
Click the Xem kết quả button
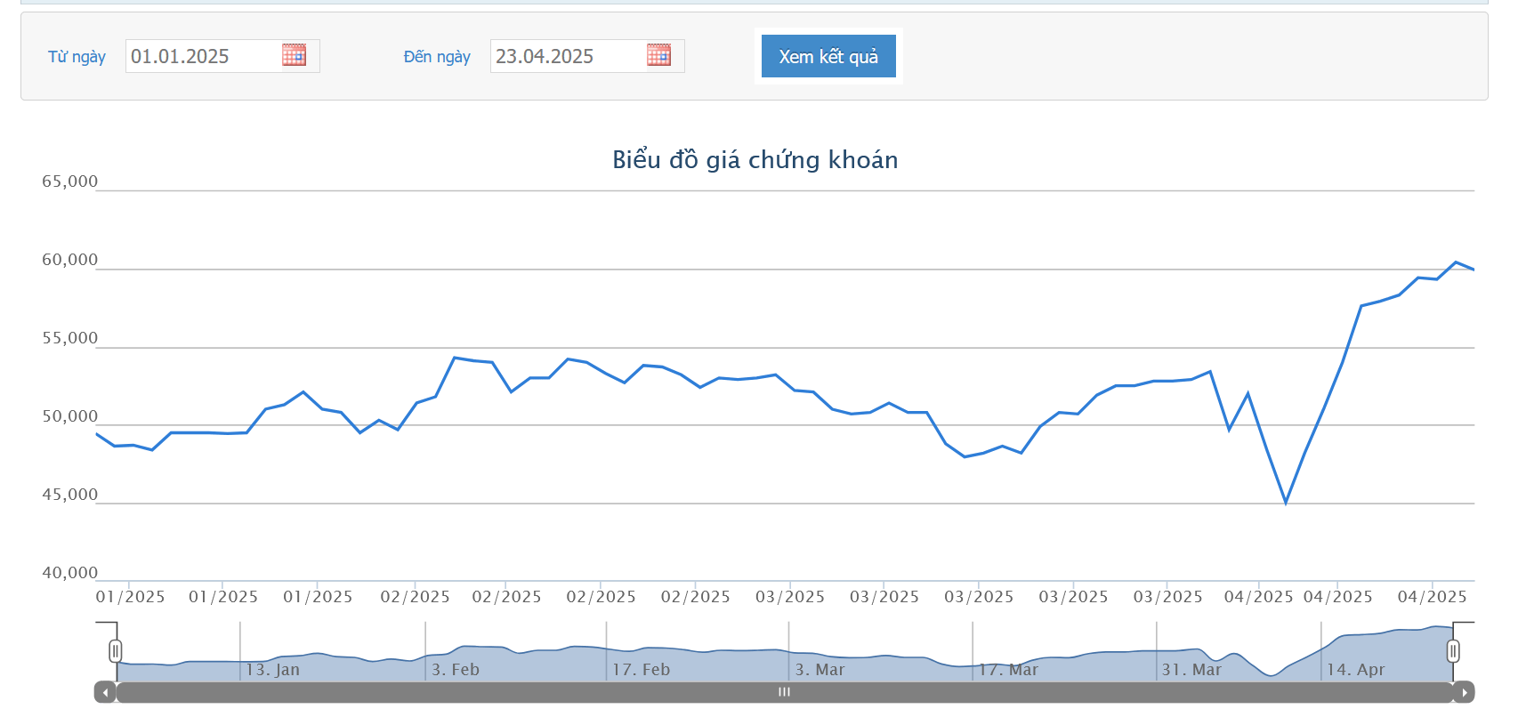pos(828,56)
